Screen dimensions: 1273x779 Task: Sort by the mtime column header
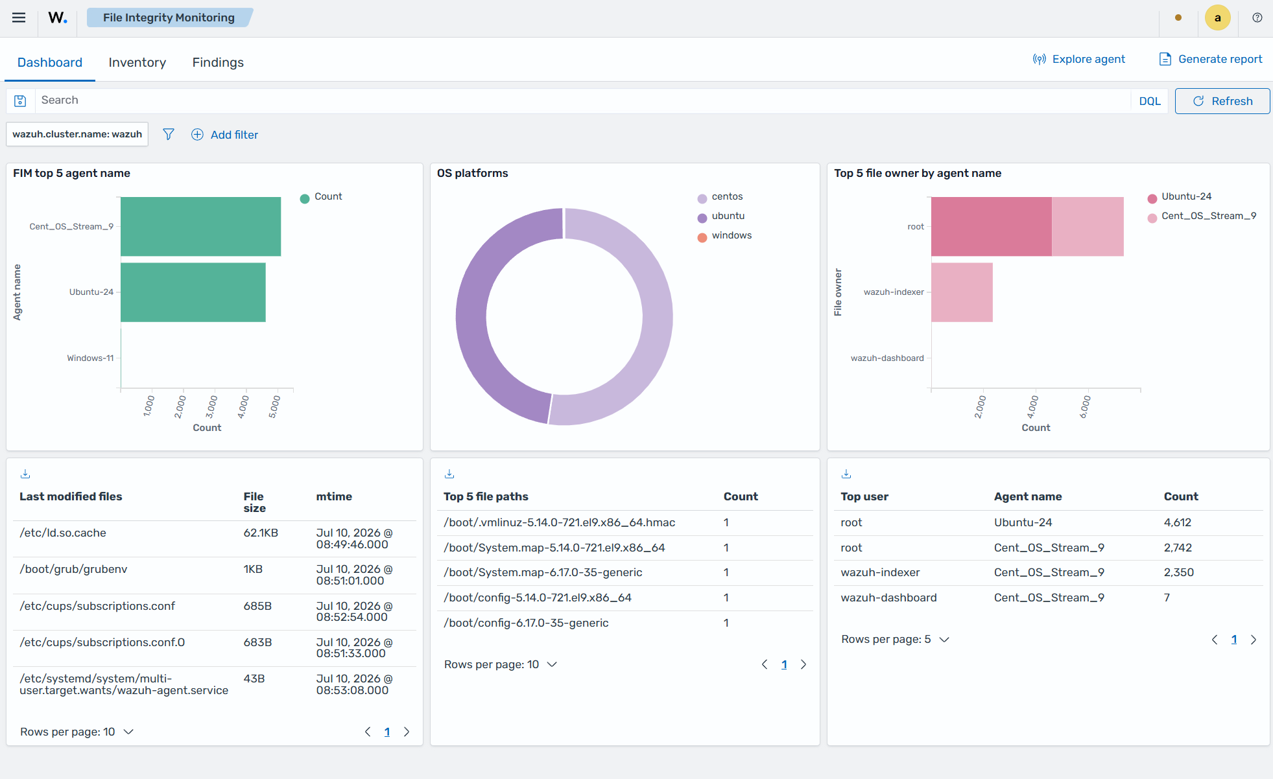[334, 496]
